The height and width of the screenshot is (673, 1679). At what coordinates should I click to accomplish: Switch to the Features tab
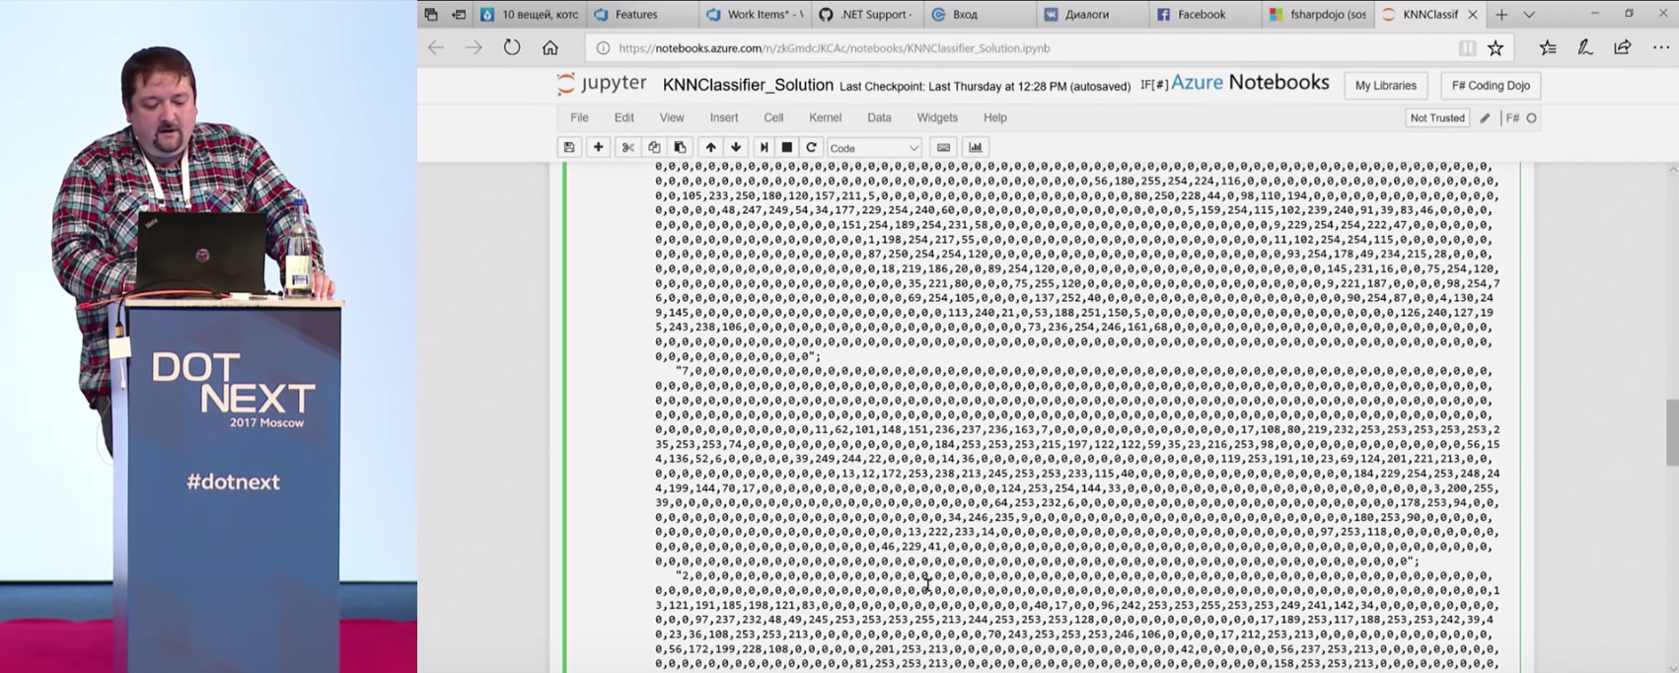[641, 14]
